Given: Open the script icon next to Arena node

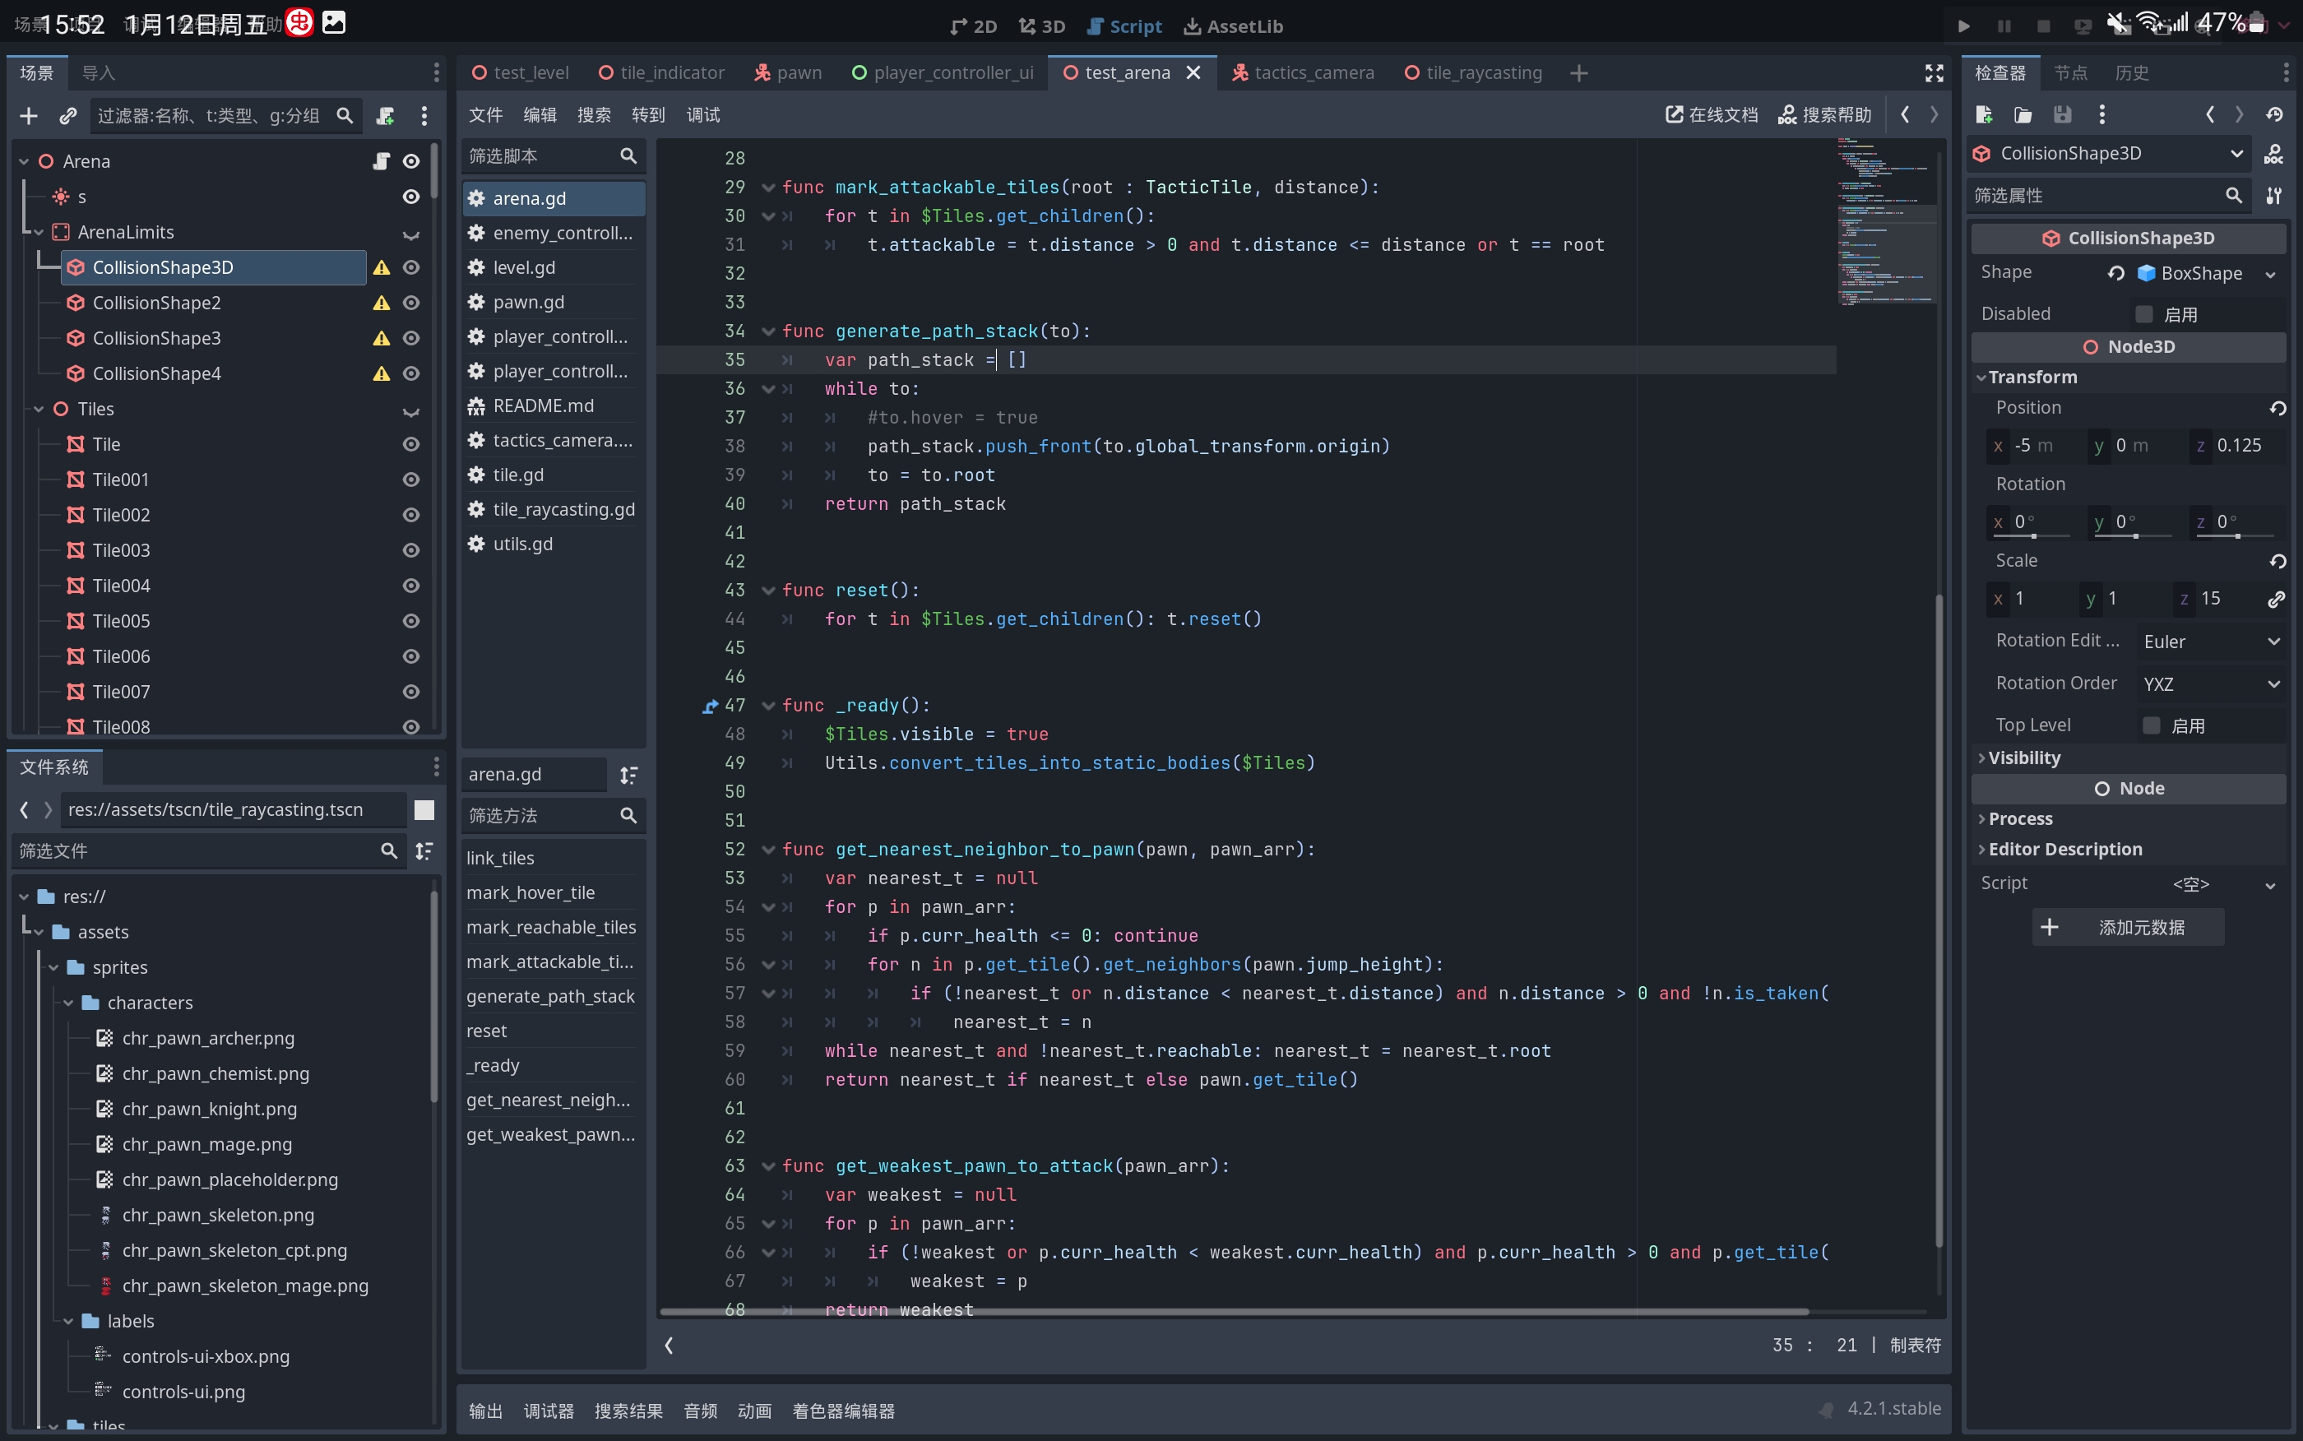Looking at the screenshot, I should click(x=381, y=161).
